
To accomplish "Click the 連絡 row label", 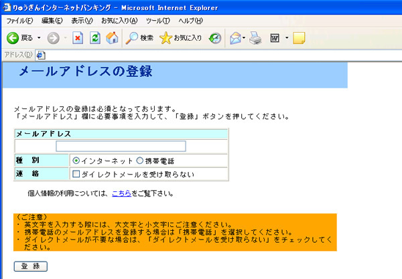I will (x=27, y=174).
